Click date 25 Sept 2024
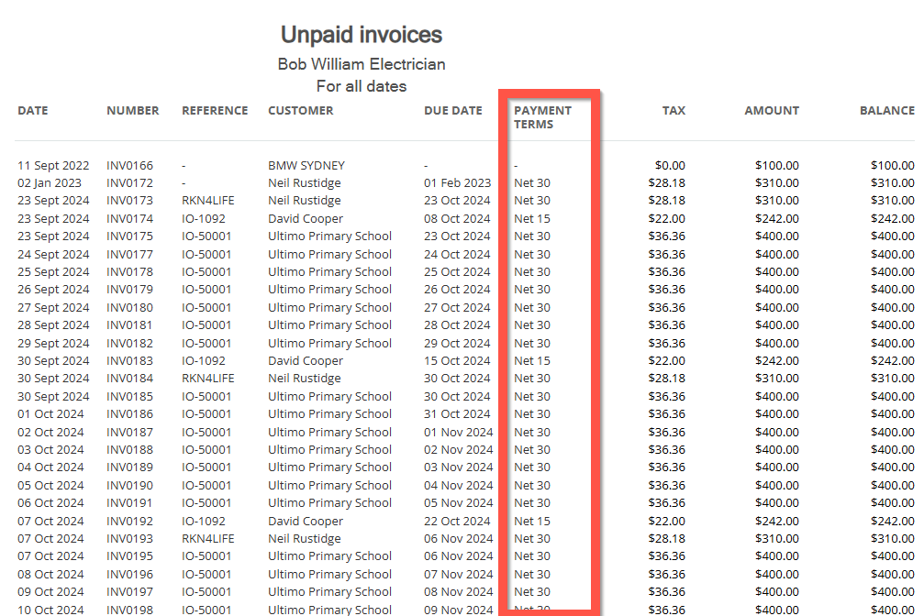 point(53,272)
